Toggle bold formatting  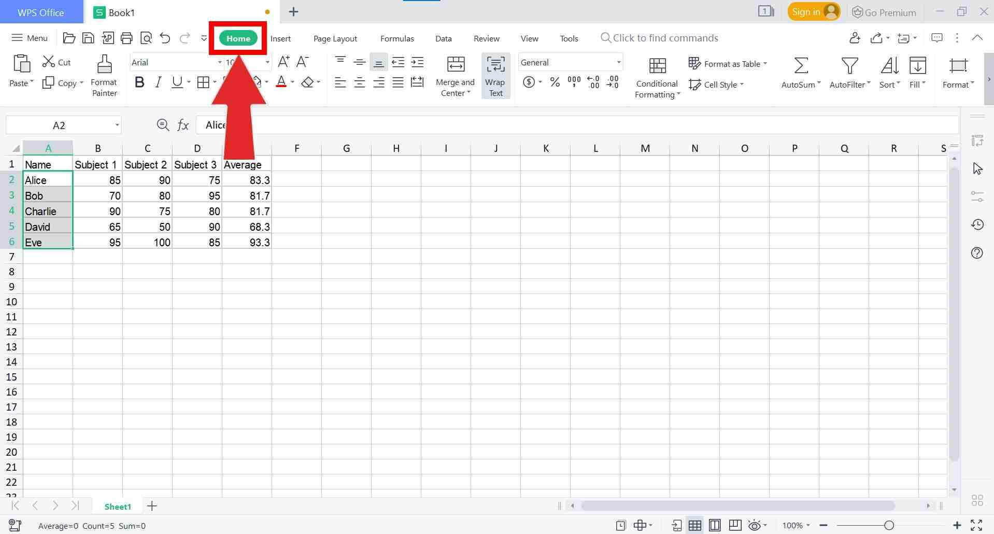[139, 82]
